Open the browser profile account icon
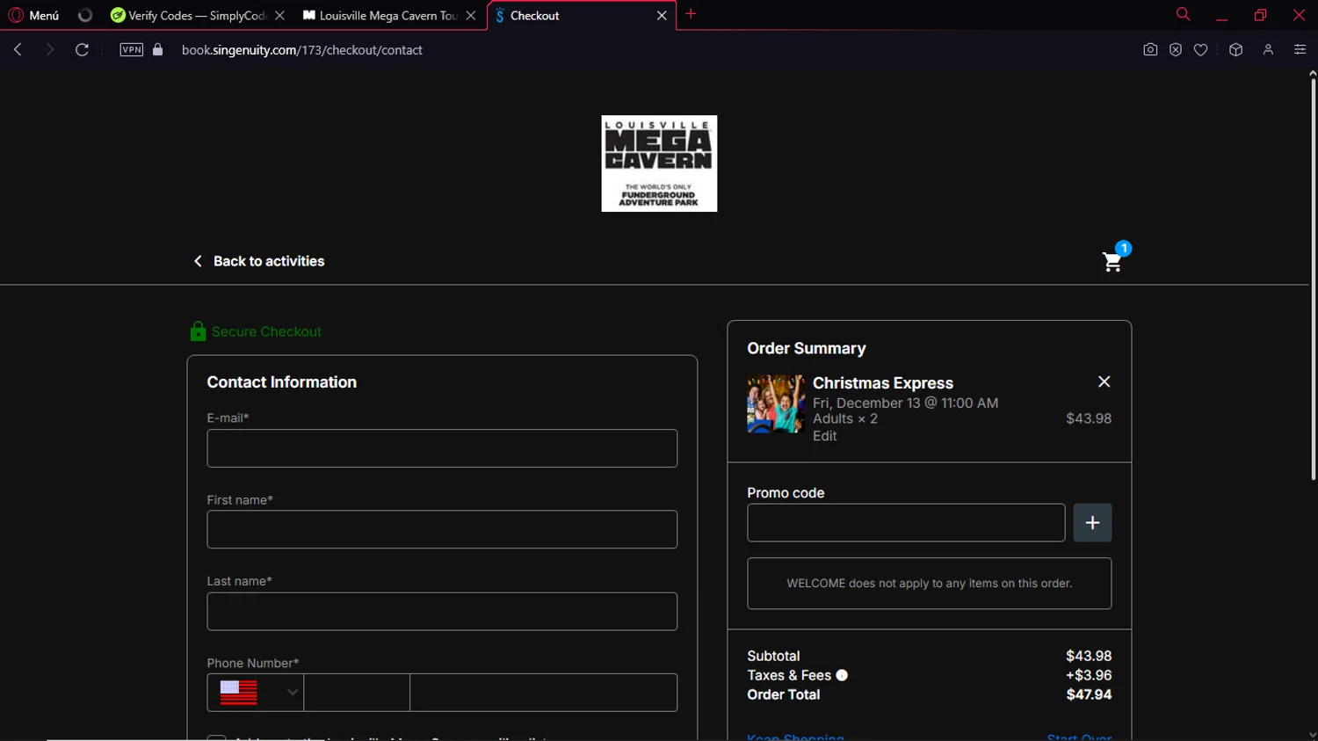 (x=1268, y=50)
